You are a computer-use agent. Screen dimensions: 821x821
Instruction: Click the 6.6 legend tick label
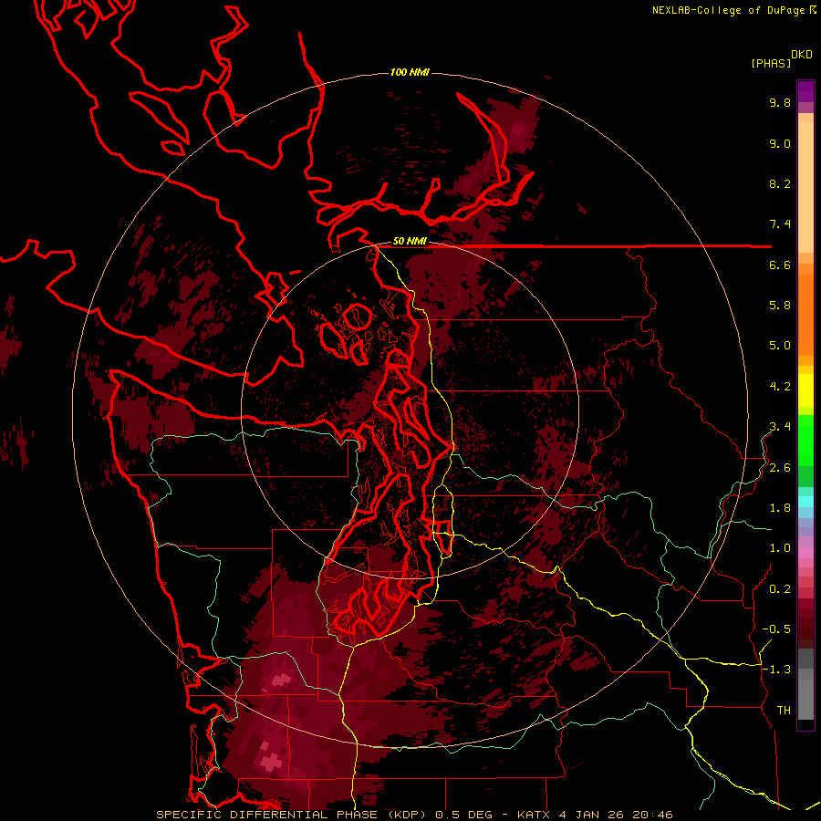pos(780,265)
